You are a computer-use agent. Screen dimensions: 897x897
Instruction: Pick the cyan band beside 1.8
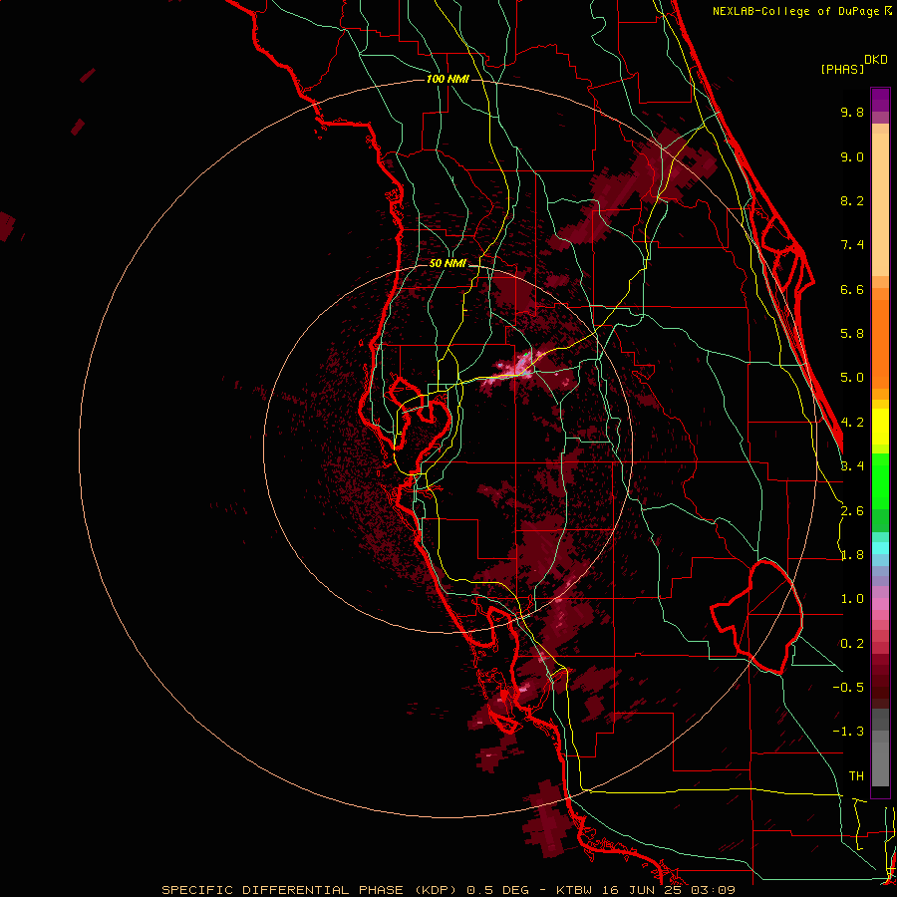point(880,548)
